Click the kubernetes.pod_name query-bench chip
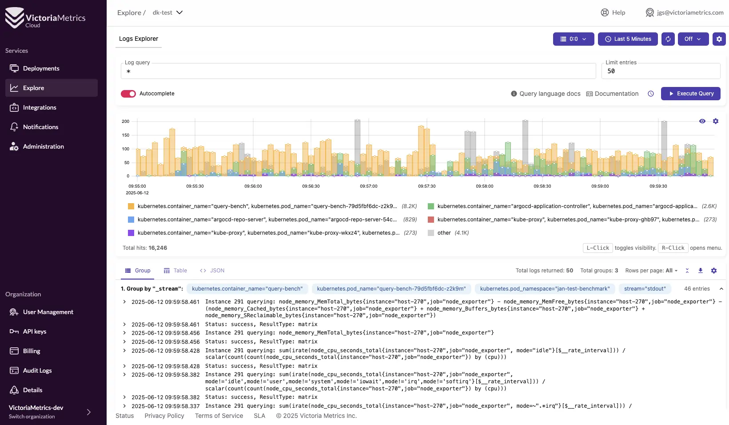Screen dimensions: 729x425 click(x=391, y=289)
